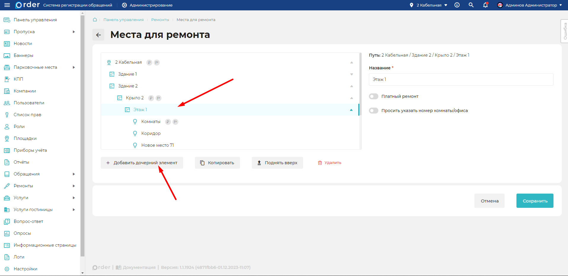Click the notification bell icon
The width and height of the screenshot is (568, 276).
click(485, 5)
